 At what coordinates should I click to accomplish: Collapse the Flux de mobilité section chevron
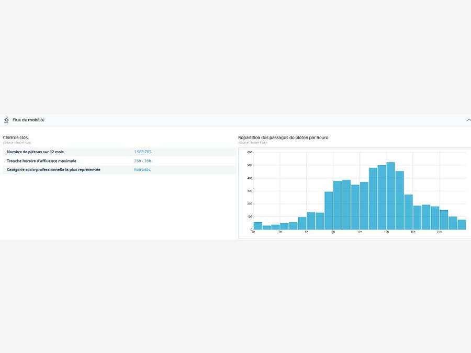(468, 120)
